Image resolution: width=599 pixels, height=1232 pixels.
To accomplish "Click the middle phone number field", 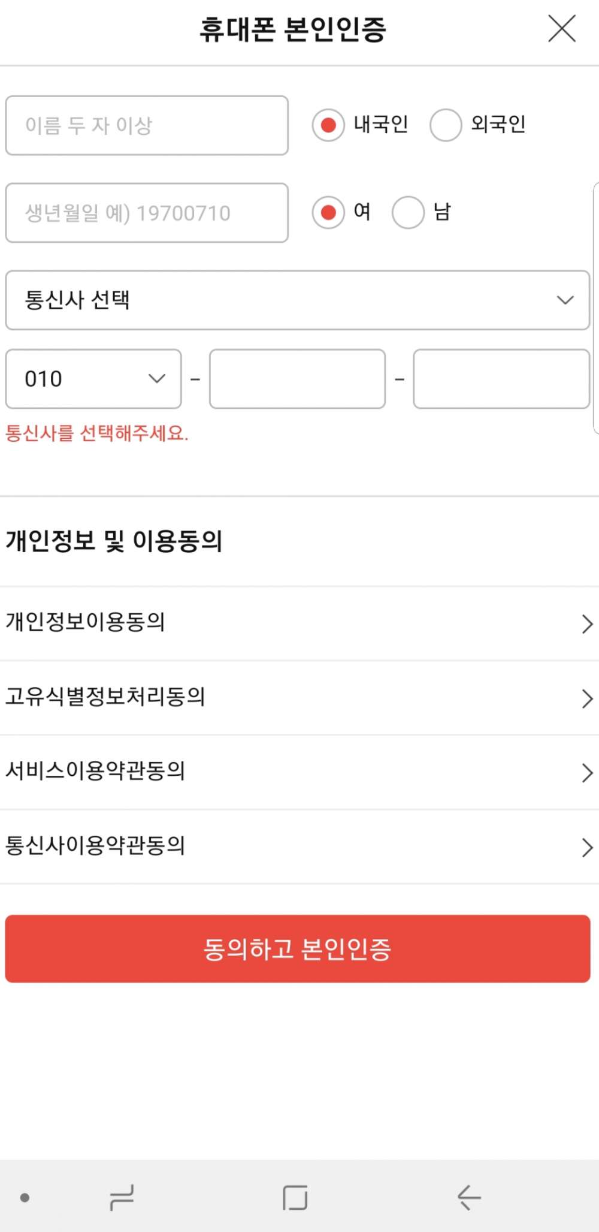I will click(297, 379).
